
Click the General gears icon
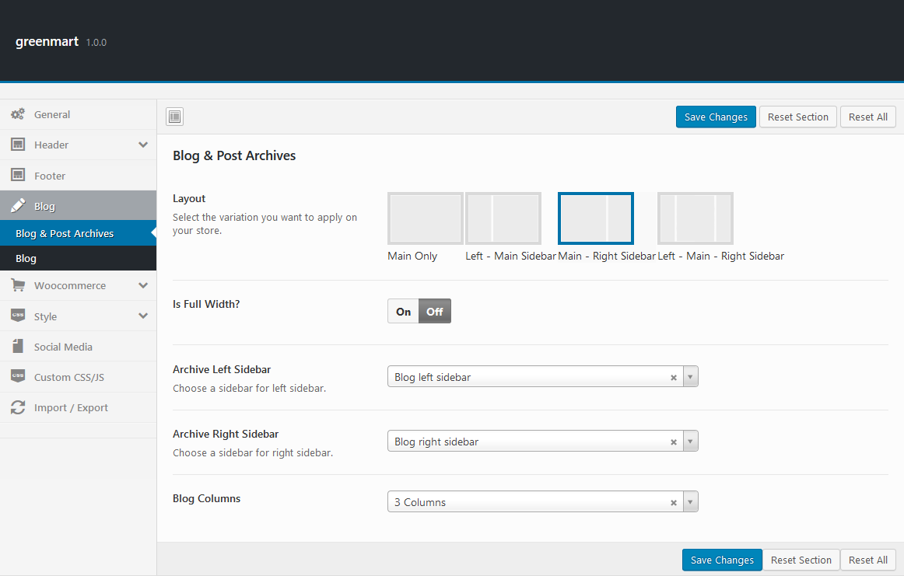pyautogui.click(x=17, y=114)
